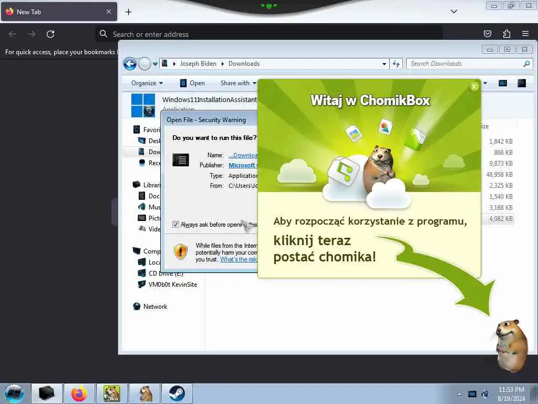Click the network tray icon

point(472,394)
